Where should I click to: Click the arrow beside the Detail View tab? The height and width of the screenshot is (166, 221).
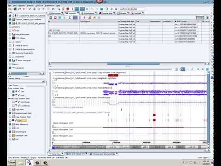pos(63,154)
